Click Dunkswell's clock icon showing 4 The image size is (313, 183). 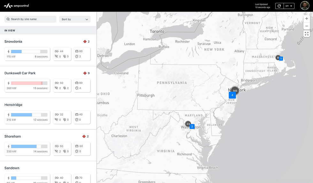[77, 88]
